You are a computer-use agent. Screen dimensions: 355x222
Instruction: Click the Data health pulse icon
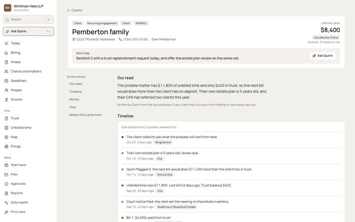coord(6,203)
